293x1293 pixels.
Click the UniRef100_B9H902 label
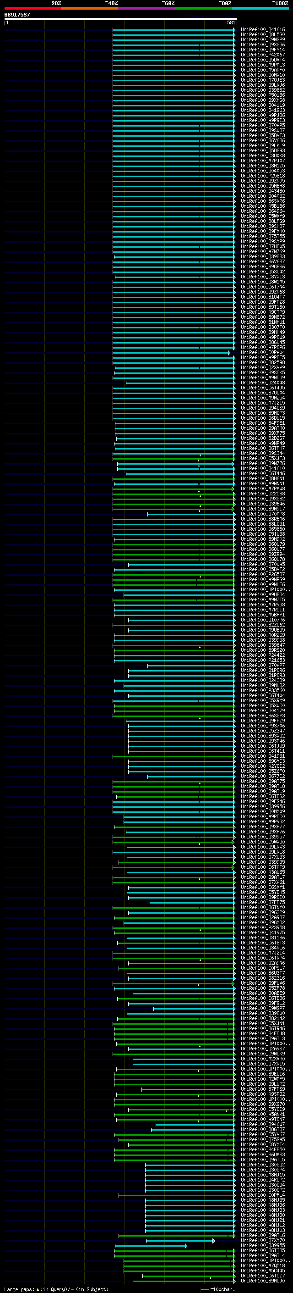(263, 539)
